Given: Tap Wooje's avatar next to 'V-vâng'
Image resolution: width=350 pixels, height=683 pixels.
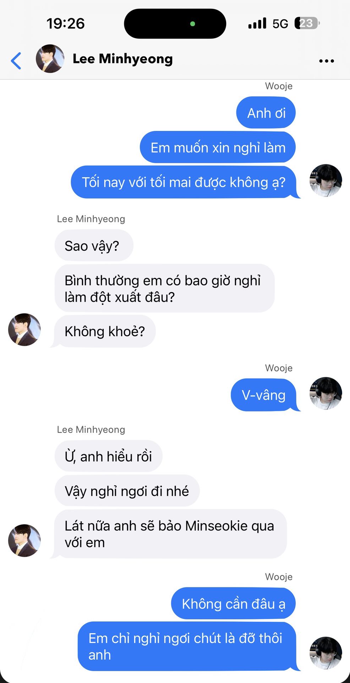Looking at the screenshot, I should pos(326,393).
